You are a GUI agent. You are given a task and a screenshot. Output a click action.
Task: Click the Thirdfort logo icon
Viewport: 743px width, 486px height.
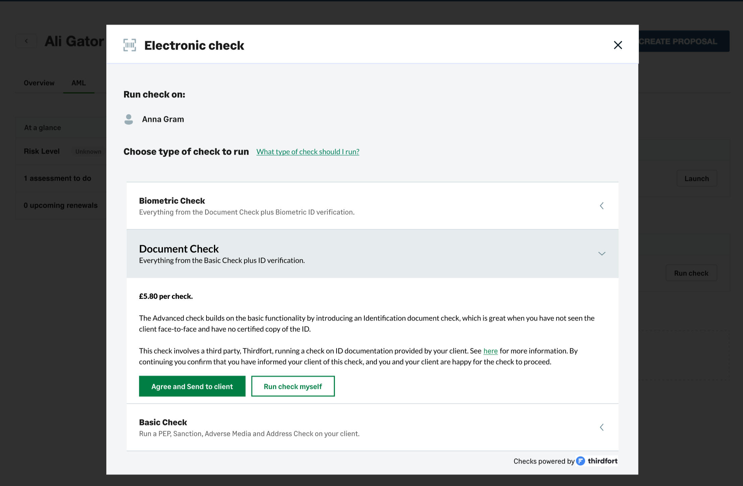[x=580, y=461]
